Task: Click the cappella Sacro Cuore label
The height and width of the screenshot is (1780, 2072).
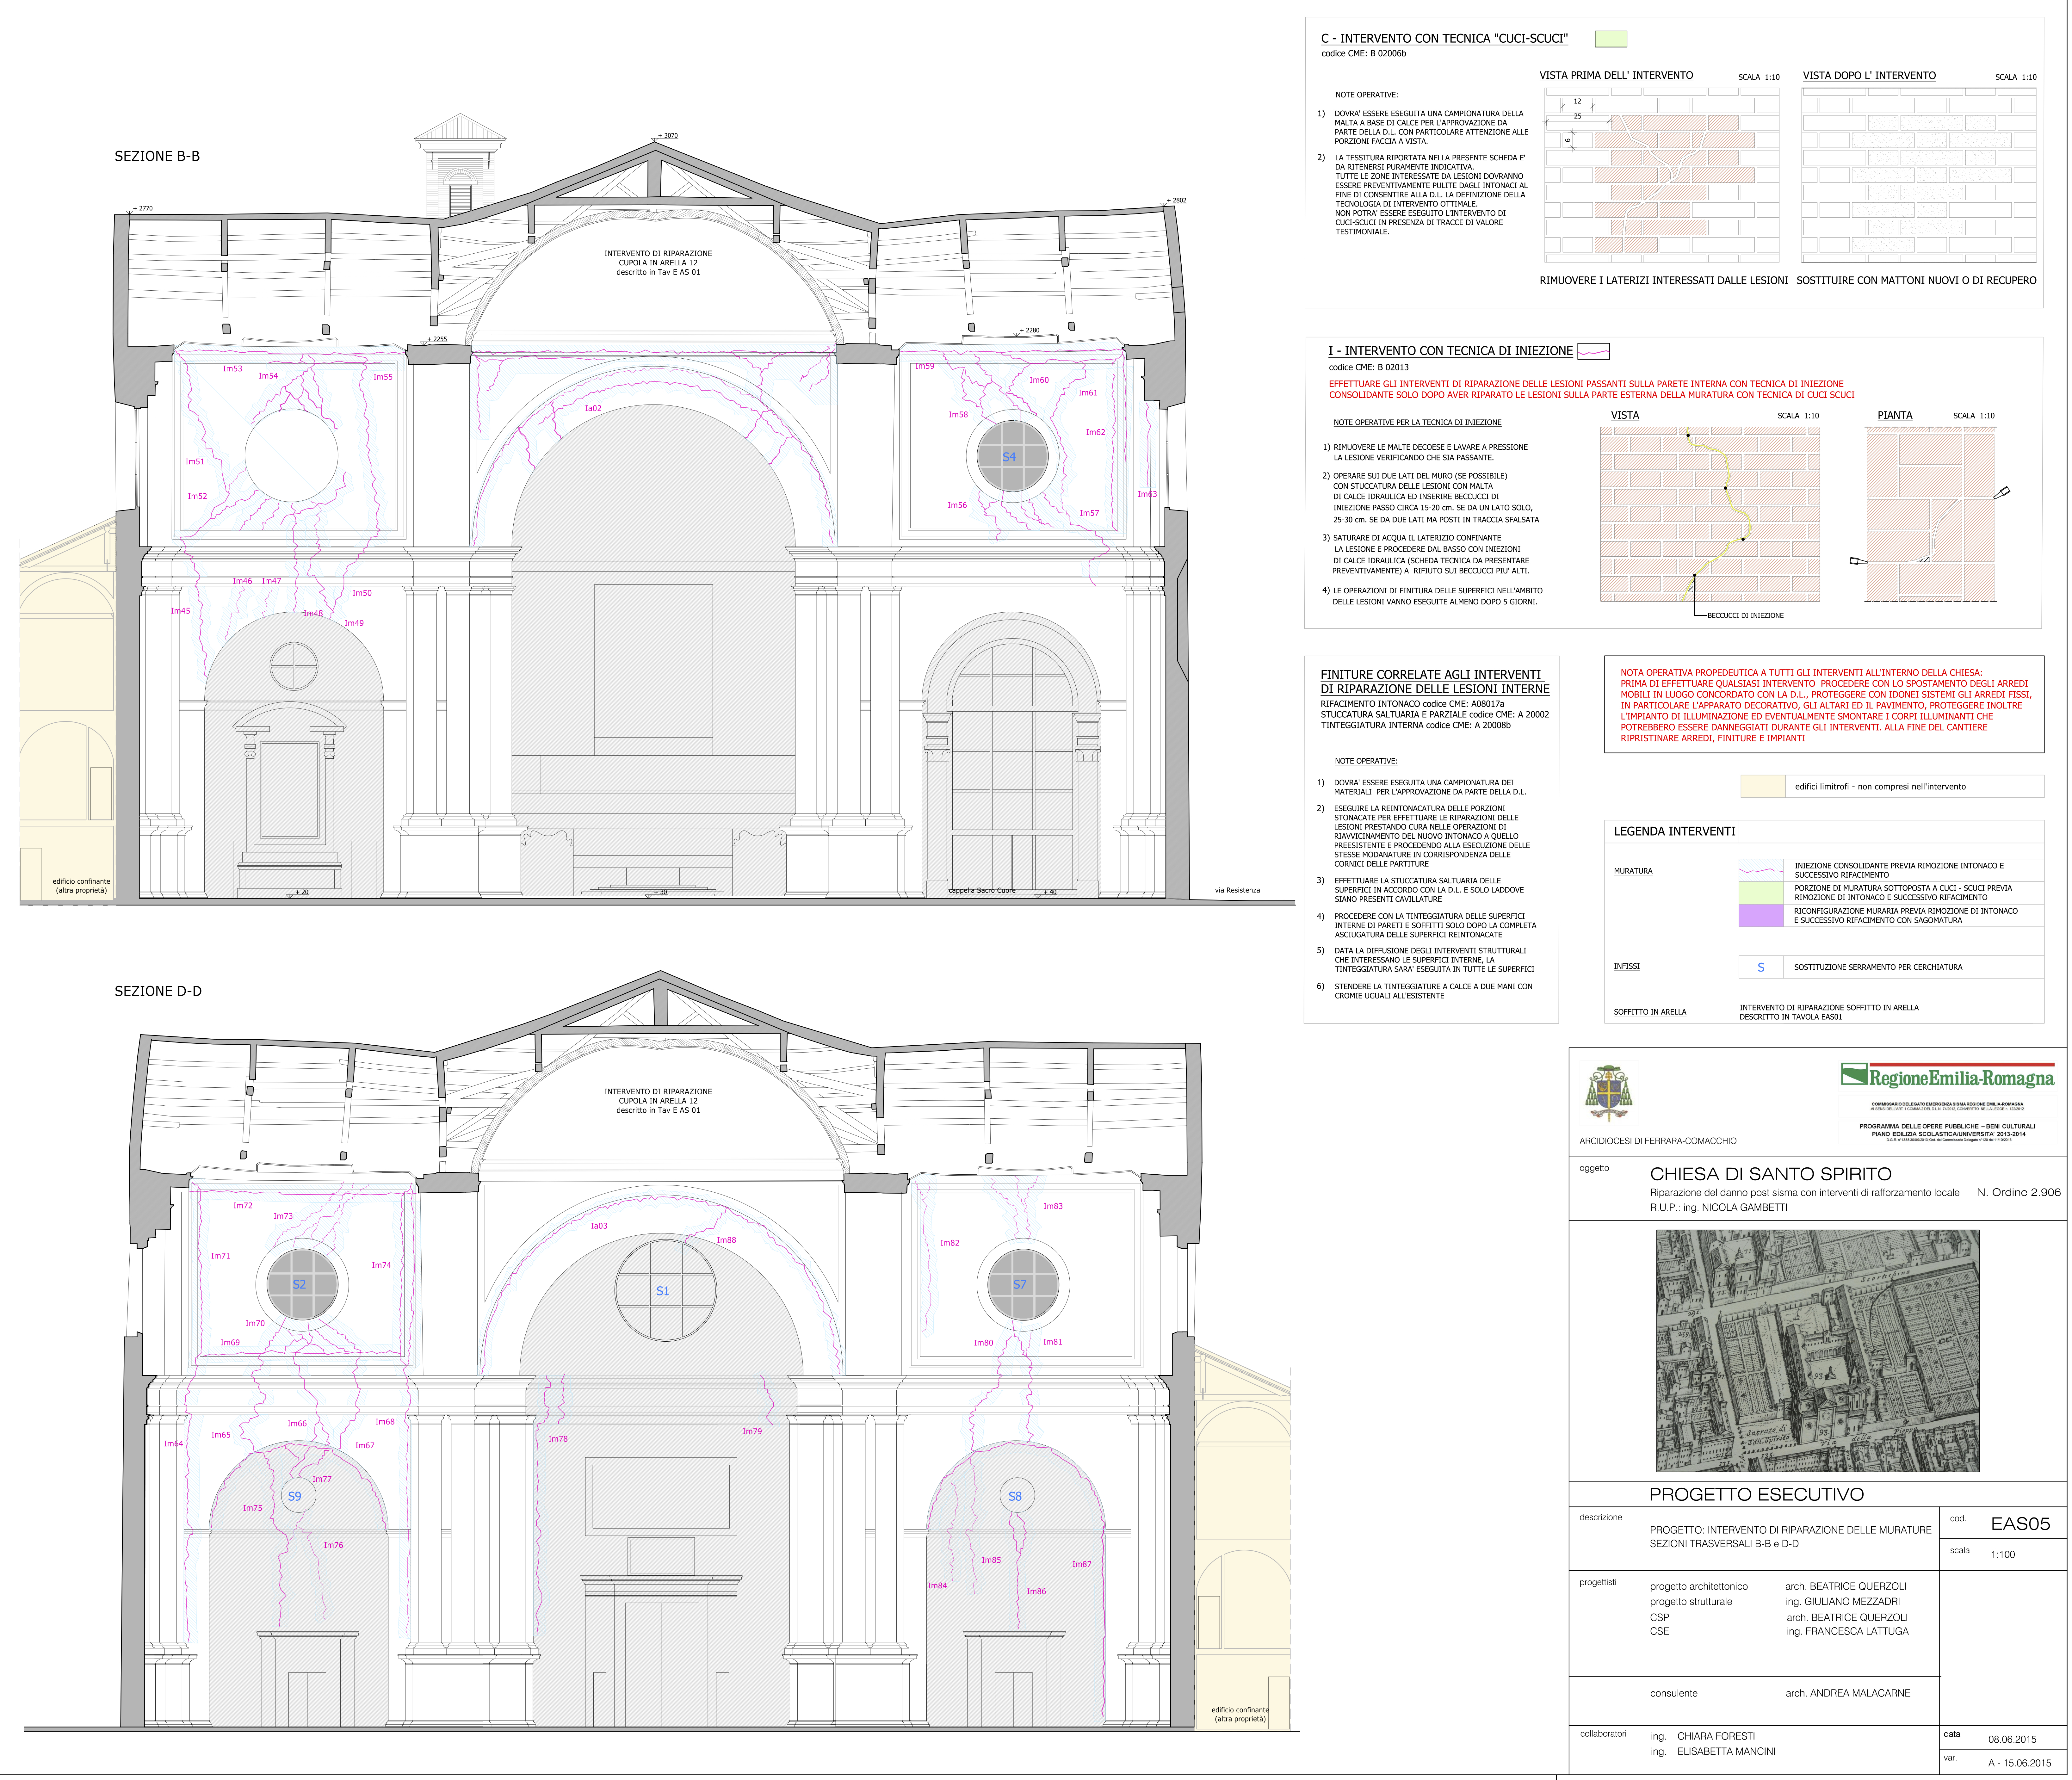Action: [x=982, y=890]
